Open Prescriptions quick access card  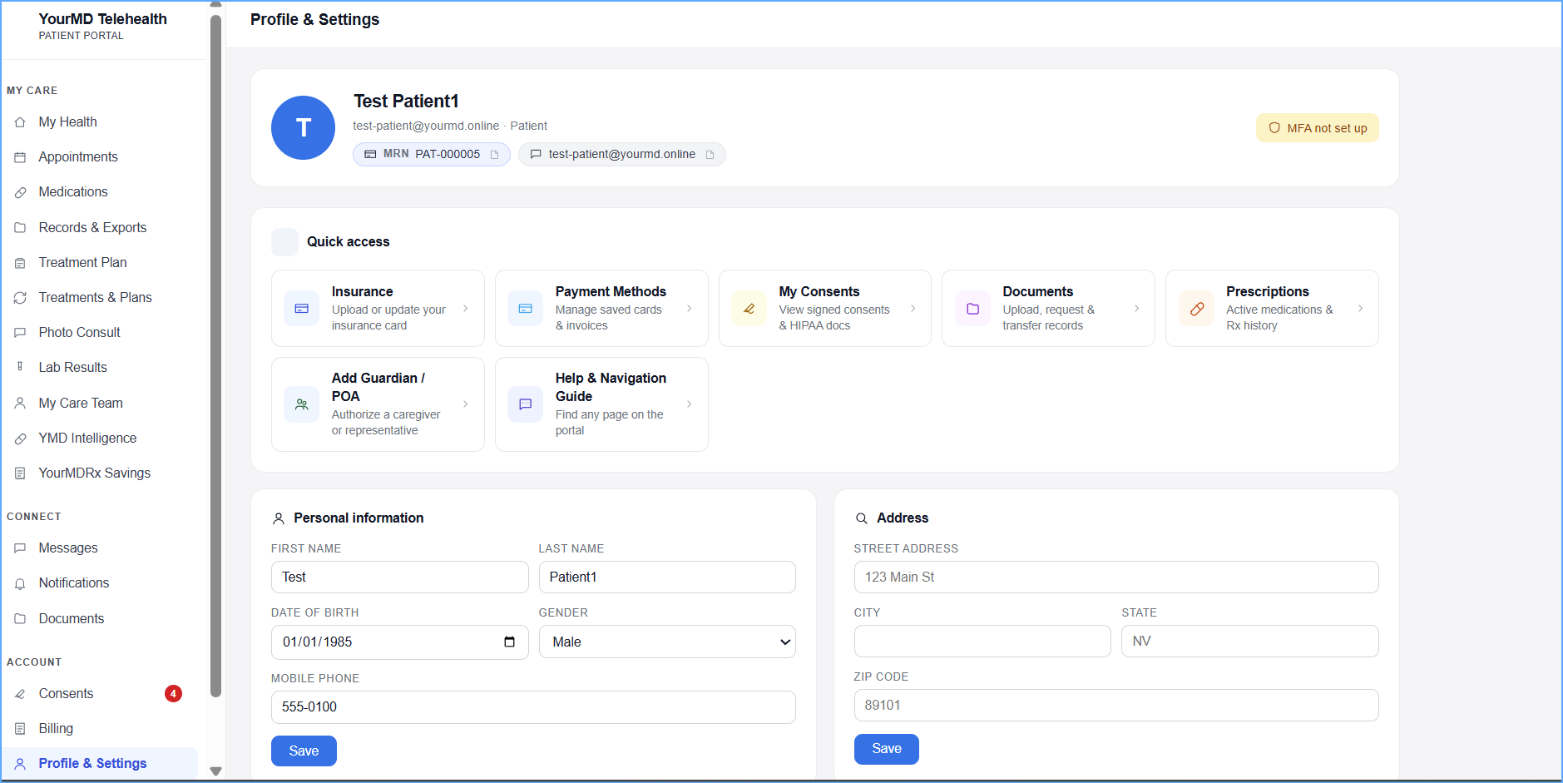(1272, 309)
